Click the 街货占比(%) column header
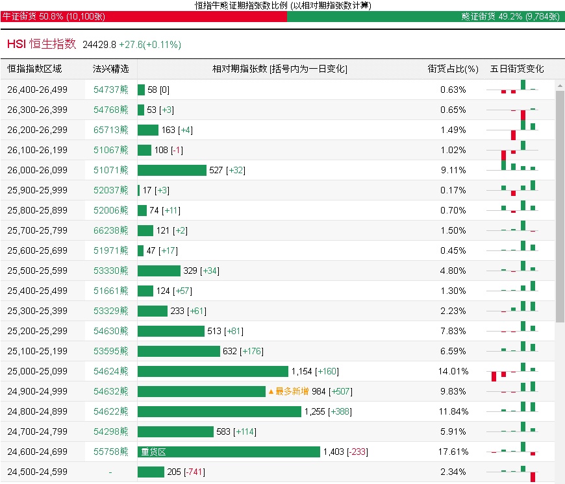 453,69
